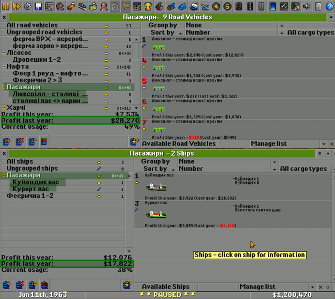Viewport: 335px width, 299px height.
Task: Toggle the game pause button
Action: [6, 6]
